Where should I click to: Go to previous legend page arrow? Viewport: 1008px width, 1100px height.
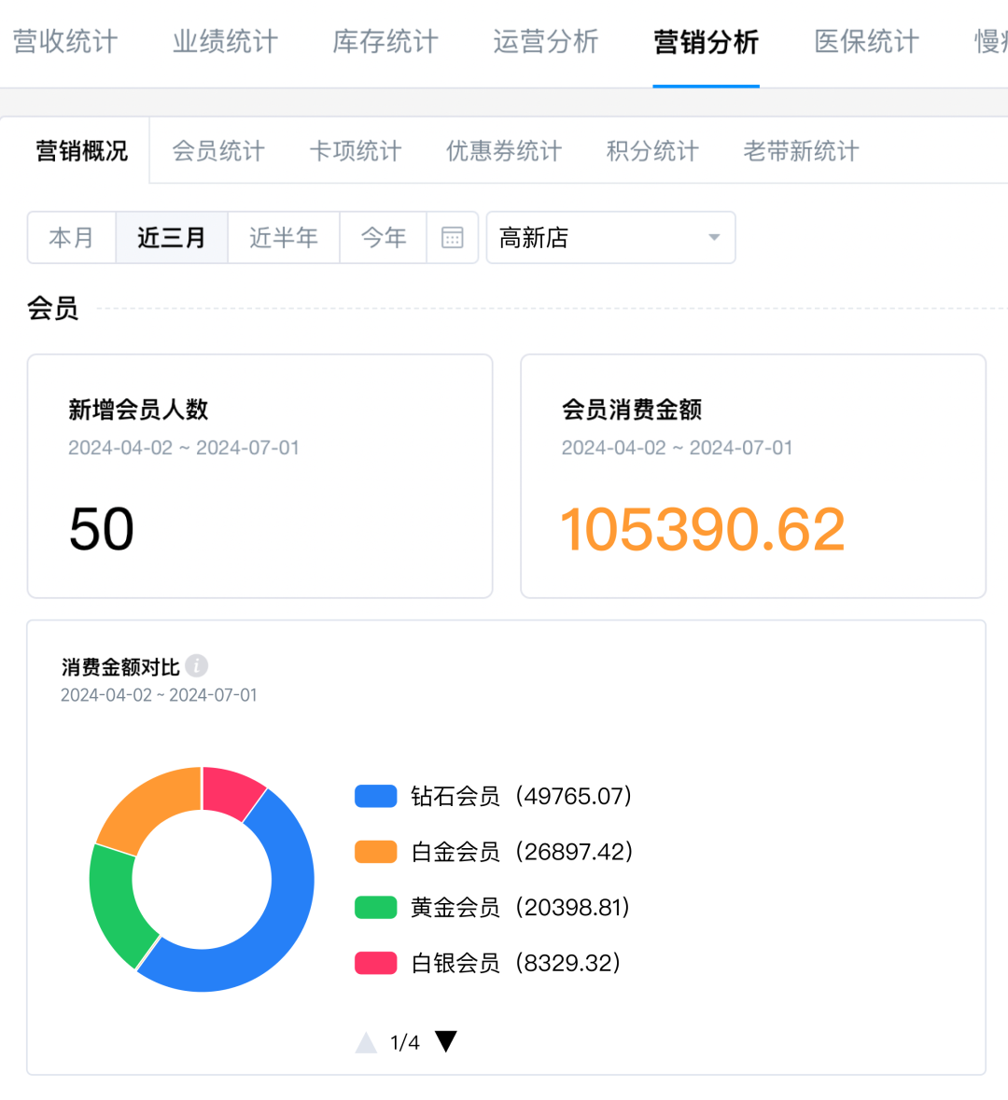(366, 1042)
